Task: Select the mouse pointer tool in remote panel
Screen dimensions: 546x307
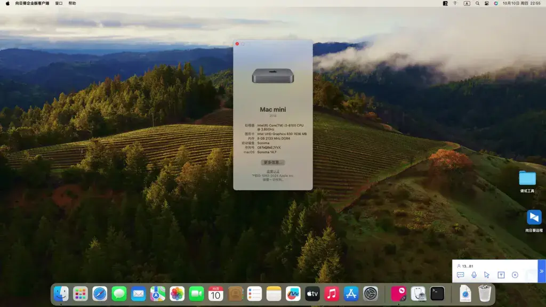Action: (x=487, y=275)
